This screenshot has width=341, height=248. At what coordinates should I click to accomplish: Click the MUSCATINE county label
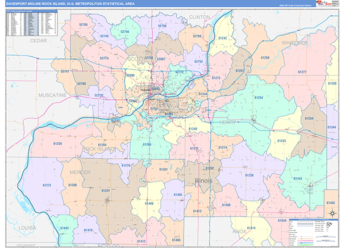point(52,95)
